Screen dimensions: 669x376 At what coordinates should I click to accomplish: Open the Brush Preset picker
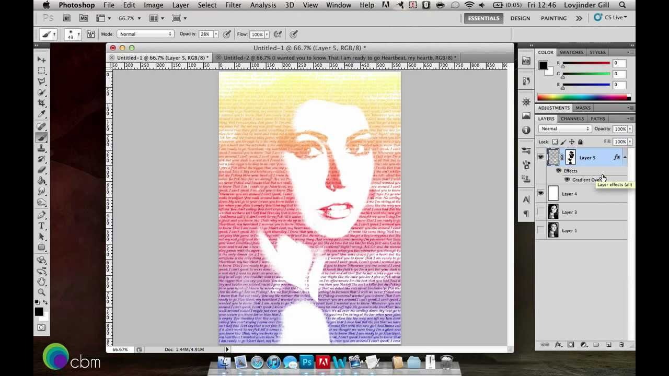(x=73, y=34)
